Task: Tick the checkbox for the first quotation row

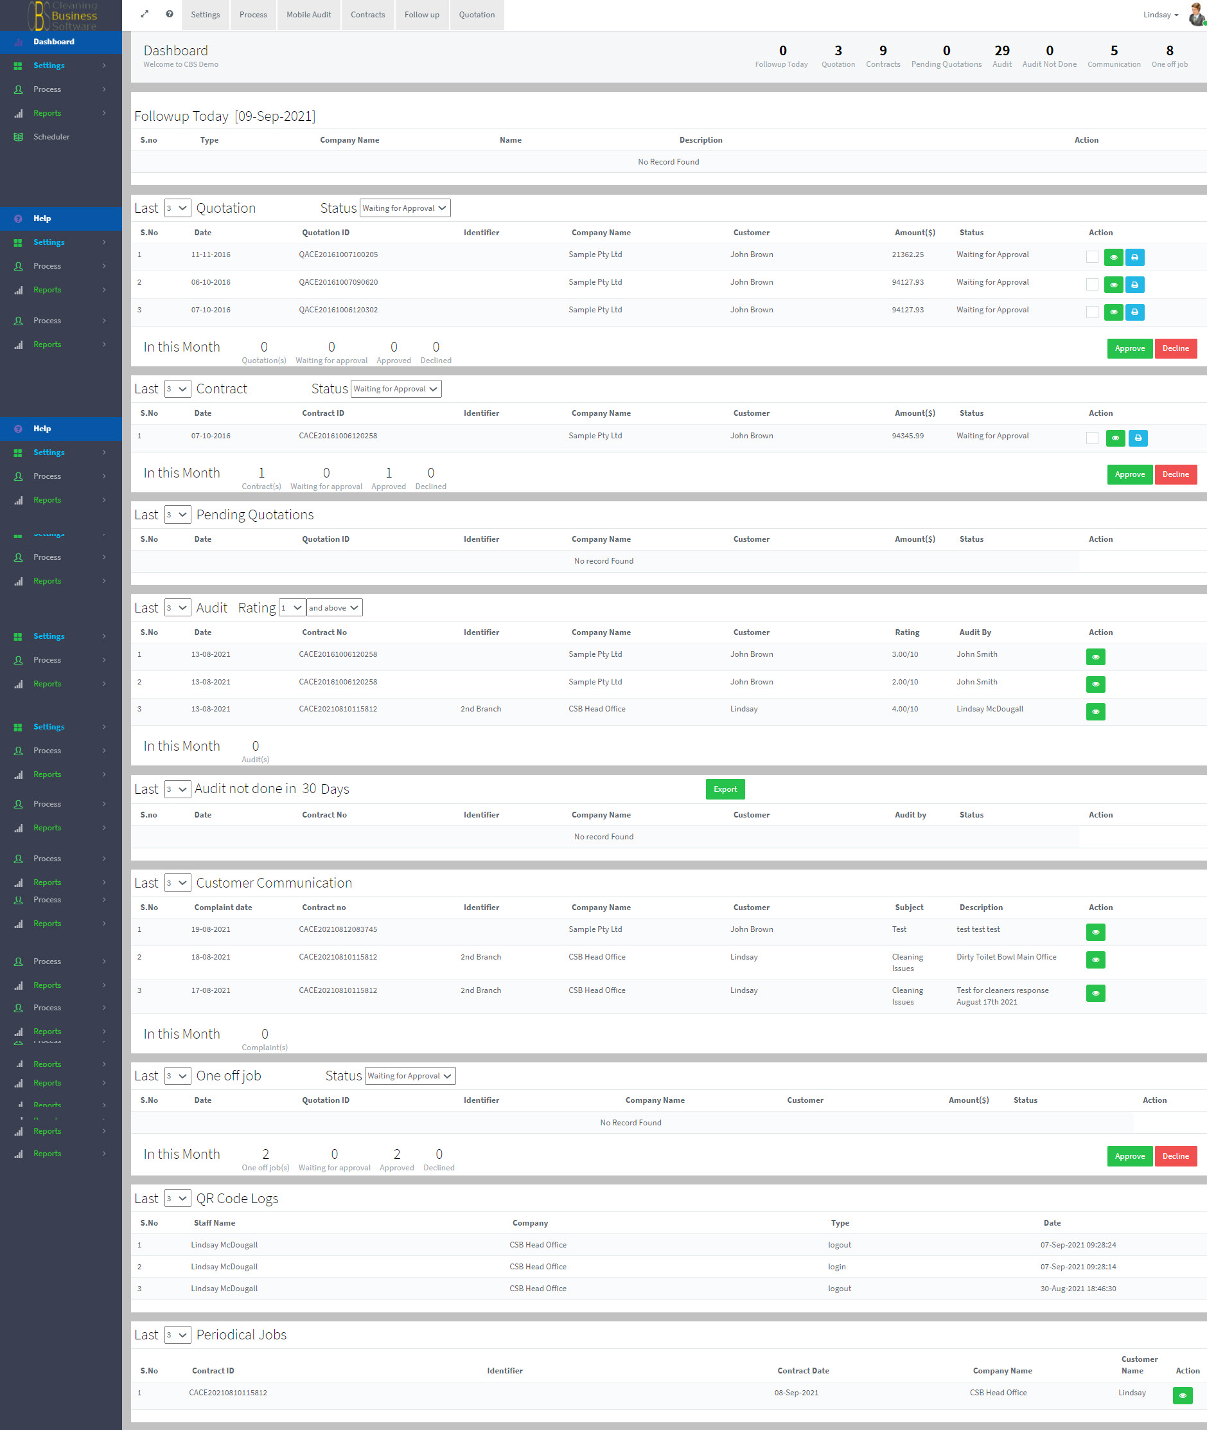Action: 1092,255
